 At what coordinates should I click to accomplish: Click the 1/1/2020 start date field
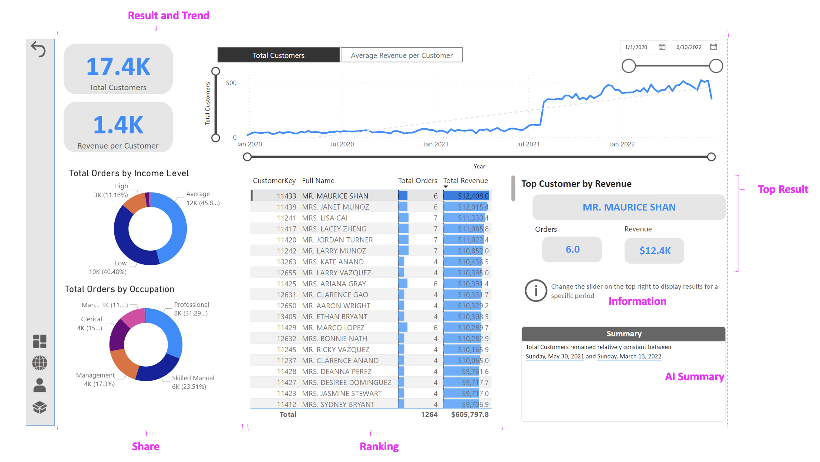point(636,47)
